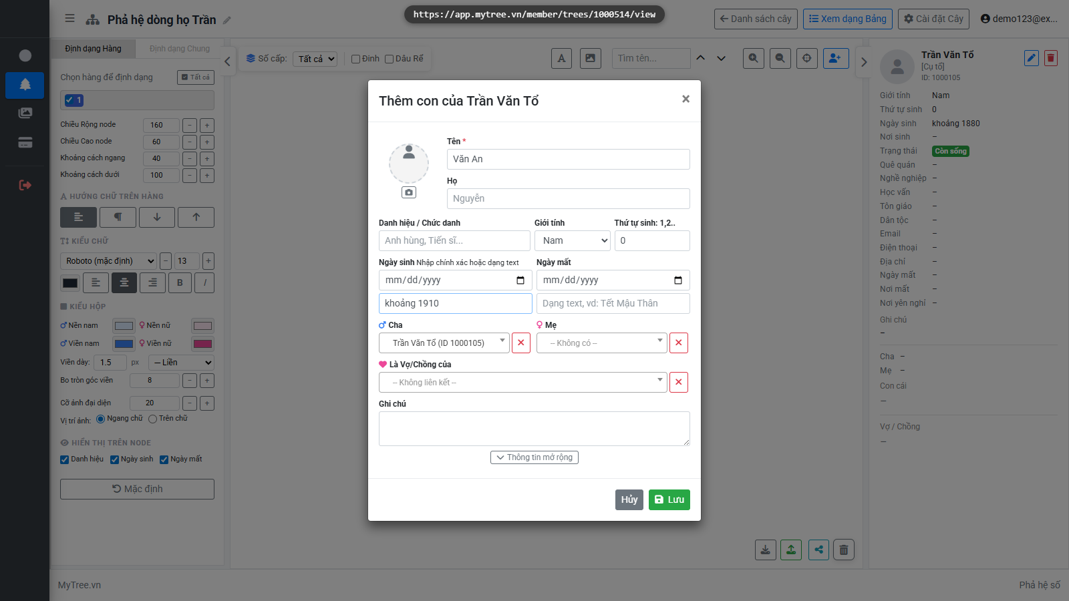
Task: Increase Chiều Rộng node value
Action: click(207, 125)
